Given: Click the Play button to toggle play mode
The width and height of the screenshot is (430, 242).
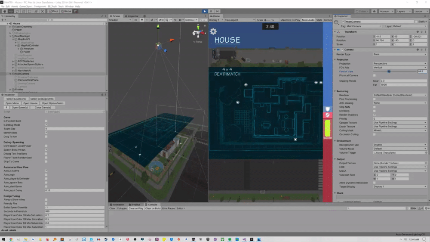Looking at the screenshot, I should (205, 11).
